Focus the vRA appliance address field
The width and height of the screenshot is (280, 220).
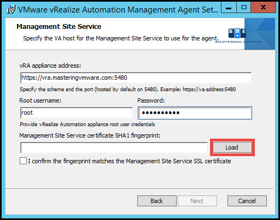[136, 78]
